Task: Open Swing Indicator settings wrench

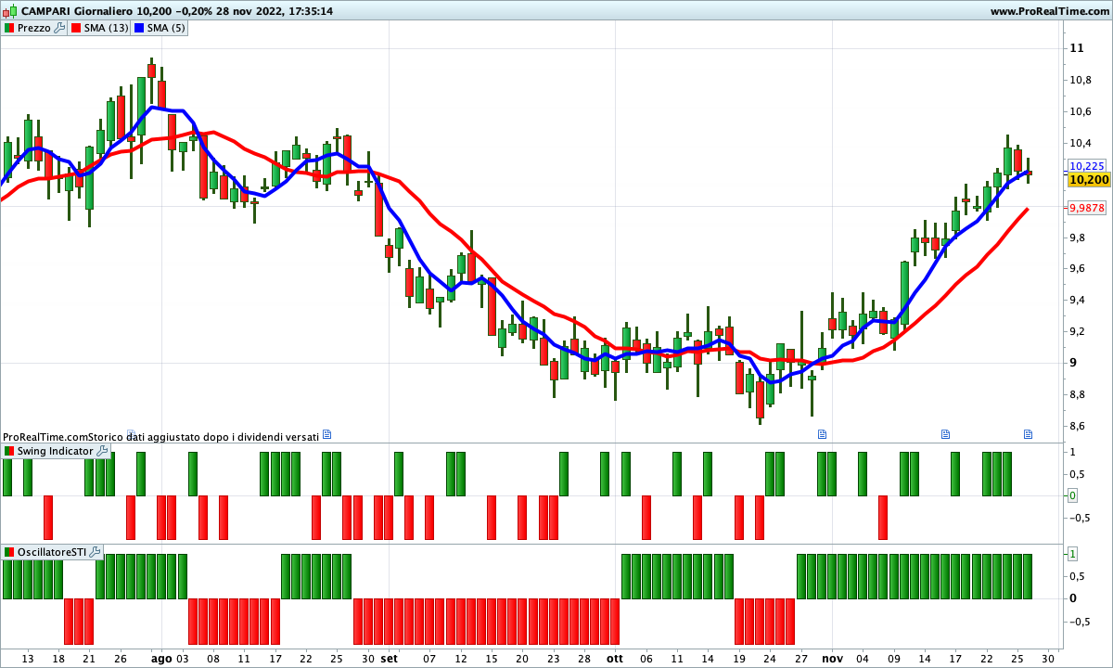Action: tap(102, 451)
